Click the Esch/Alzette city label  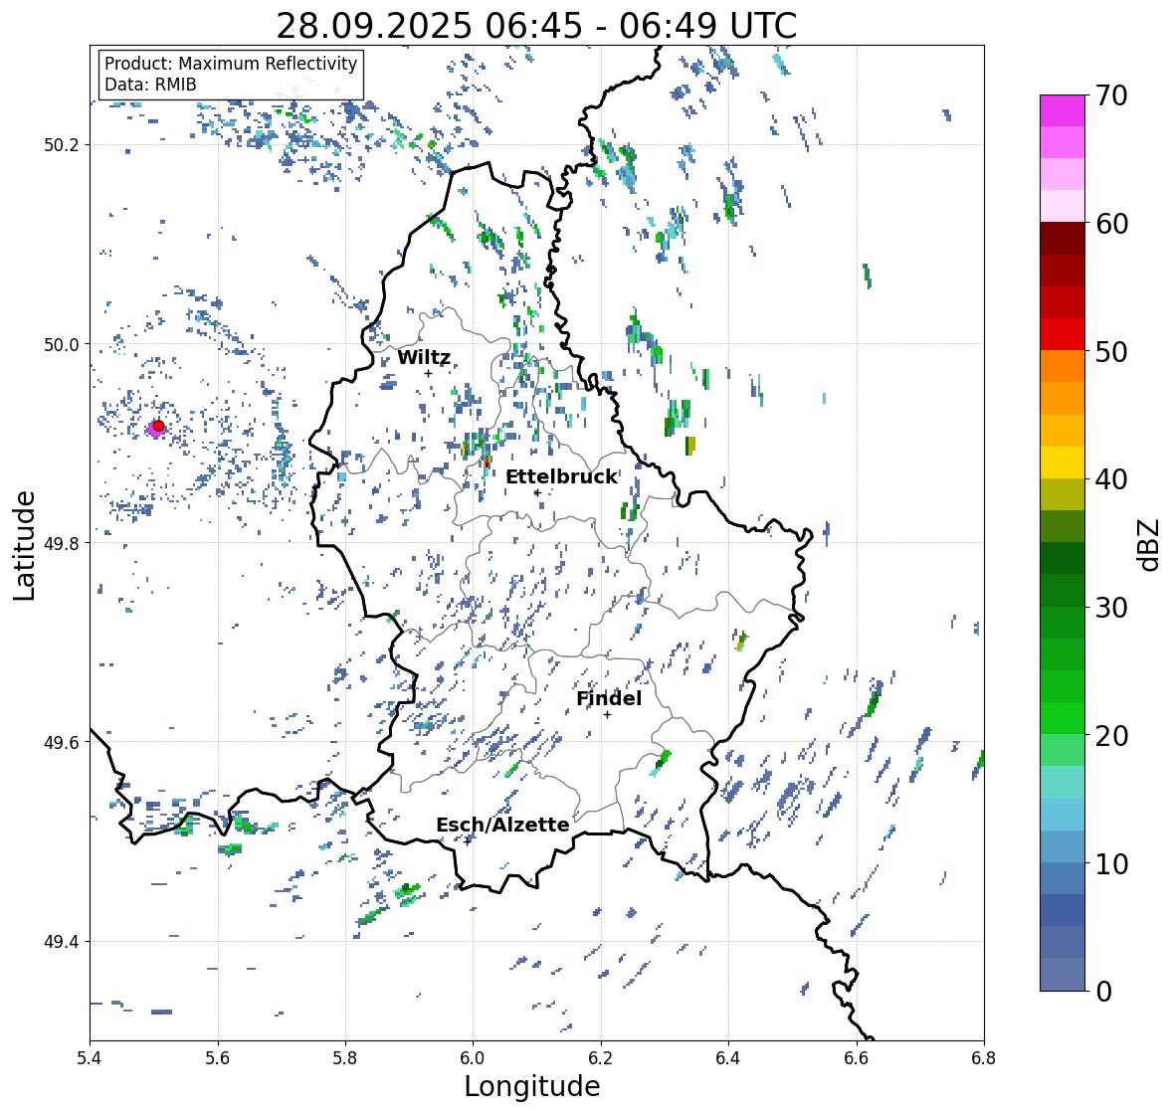(502, 826)
